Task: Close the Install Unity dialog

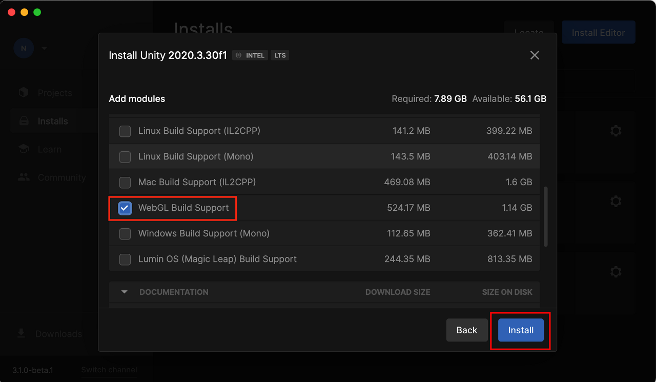Action: click(535, 55)
